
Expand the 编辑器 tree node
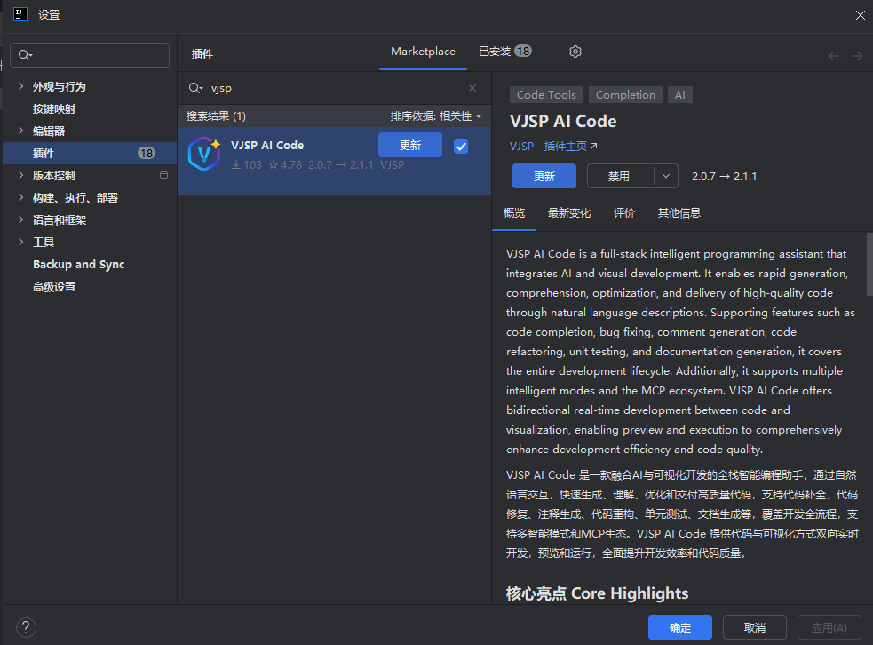coord(21,131)
